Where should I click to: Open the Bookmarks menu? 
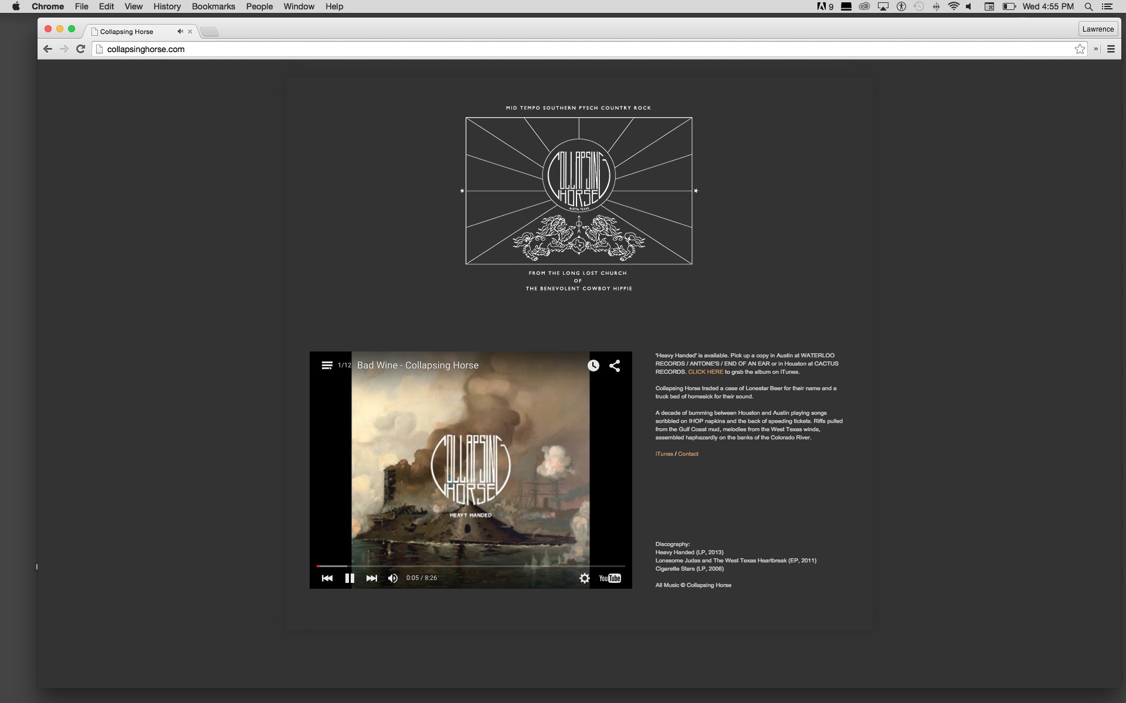213,6
